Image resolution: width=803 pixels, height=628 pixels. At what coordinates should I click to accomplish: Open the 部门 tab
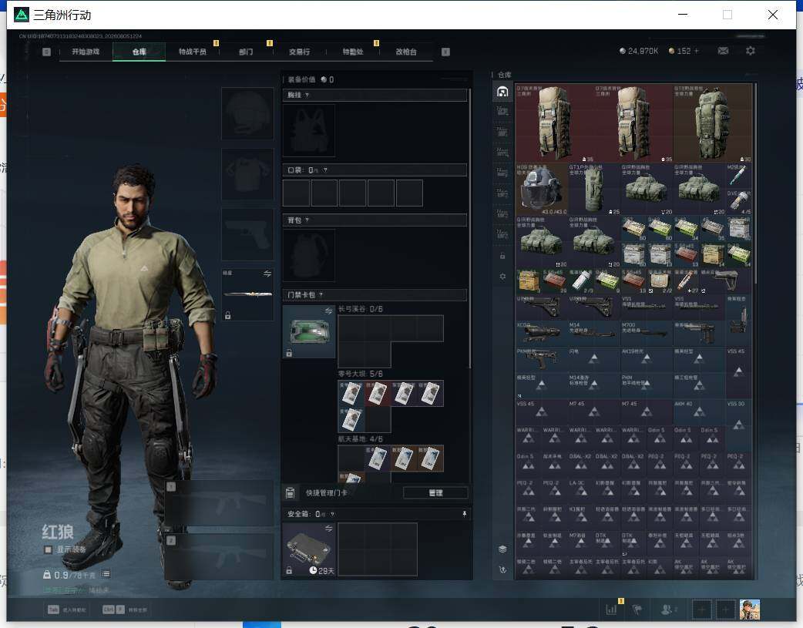tap(246, 52)
